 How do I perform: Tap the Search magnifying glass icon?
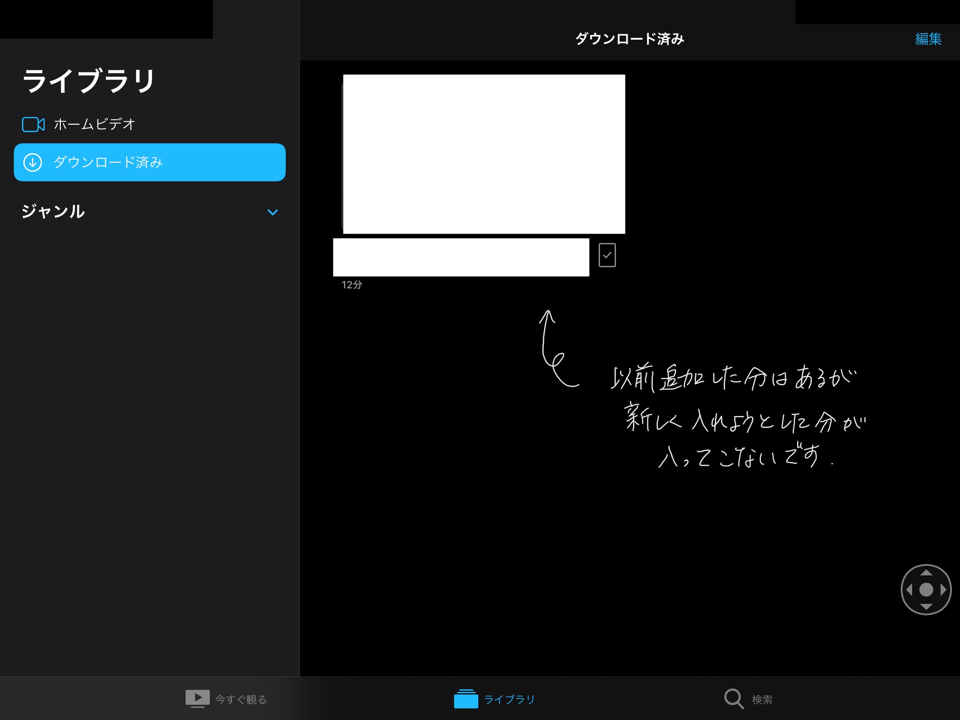point(733,699)
